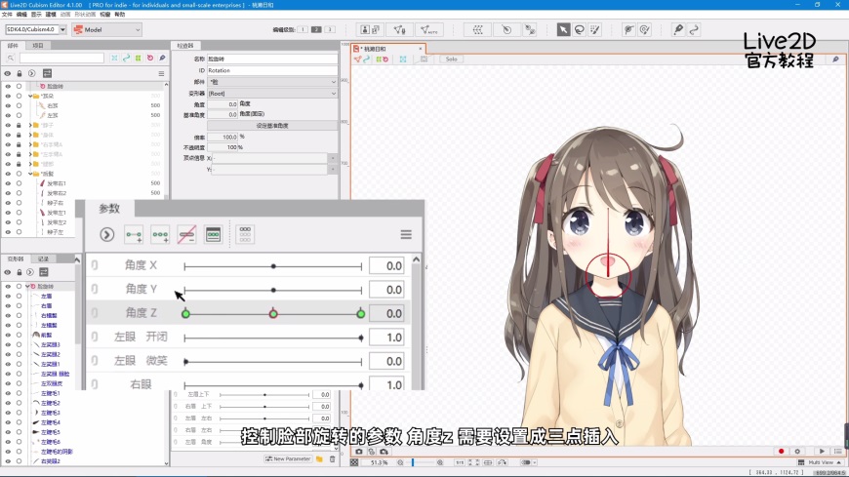Open the parameters panel hamburger menu
Image resolution: width=849 pixels, height=477 pixels.
406,234
